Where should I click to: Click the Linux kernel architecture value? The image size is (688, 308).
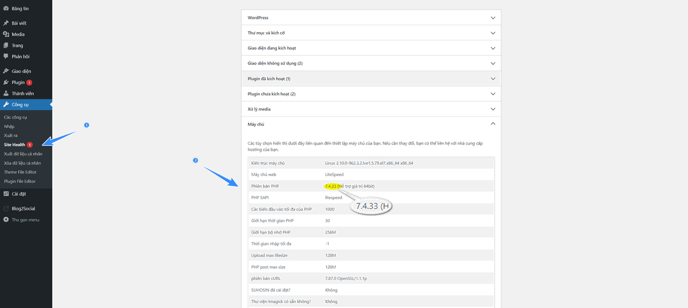pyautogui.click(x=369, y=163)
